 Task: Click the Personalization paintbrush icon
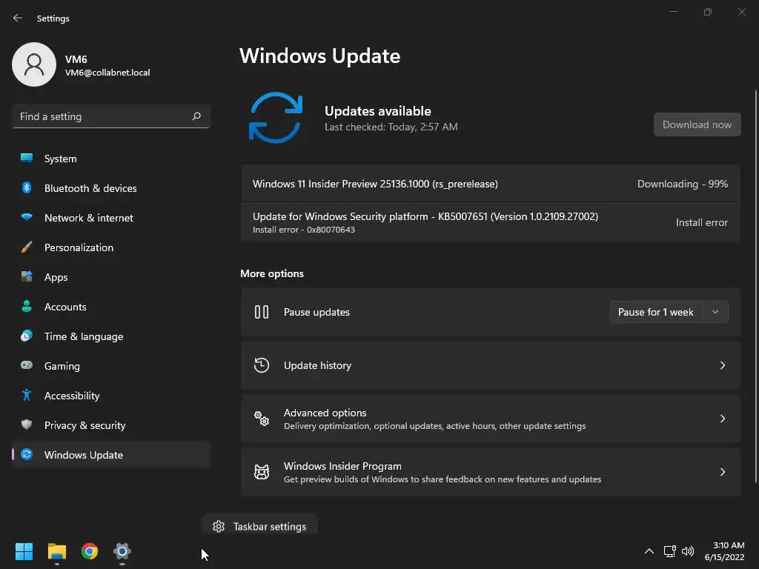27,247
